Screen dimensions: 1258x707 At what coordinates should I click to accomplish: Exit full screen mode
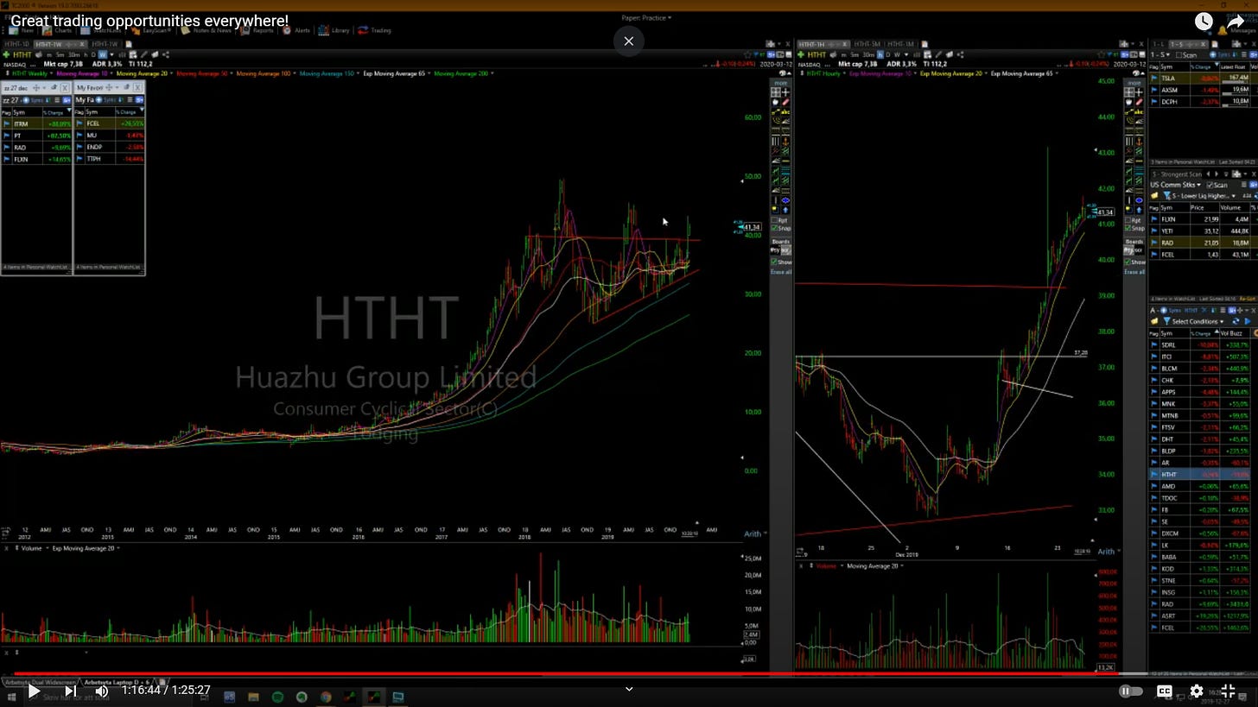pyautogui.click(x=1228, y=691)
